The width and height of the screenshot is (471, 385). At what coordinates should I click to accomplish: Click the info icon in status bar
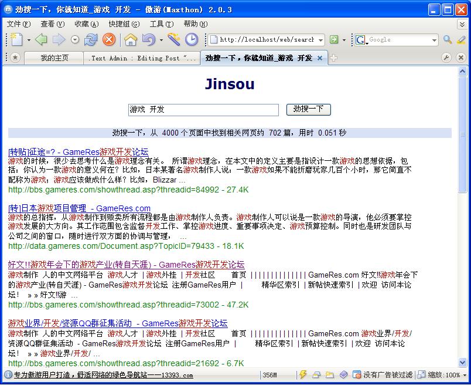coord(8,374)
